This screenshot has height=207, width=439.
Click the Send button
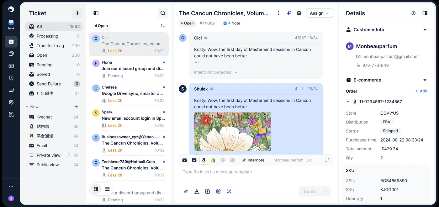(x=309, y=191)
